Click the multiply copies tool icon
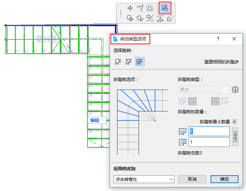Image resolution: width=246 pixels, height=191 pixels. coord(170,18)
